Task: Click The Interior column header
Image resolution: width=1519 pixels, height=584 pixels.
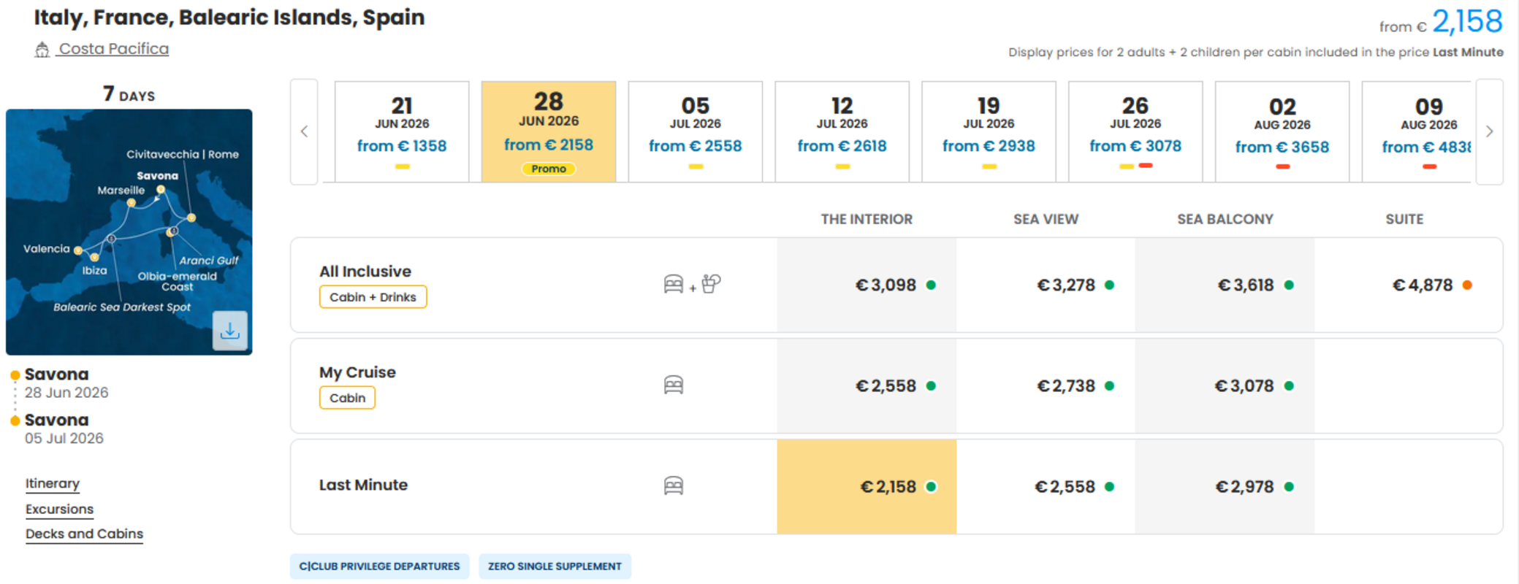Action: [867, 219]
